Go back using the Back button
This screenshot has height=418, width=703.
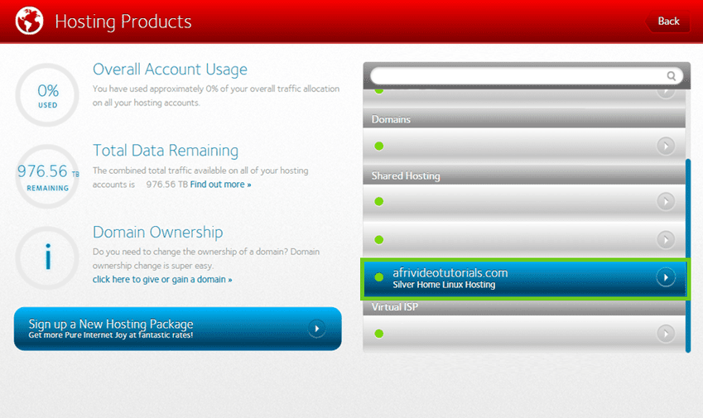point(667,22)
